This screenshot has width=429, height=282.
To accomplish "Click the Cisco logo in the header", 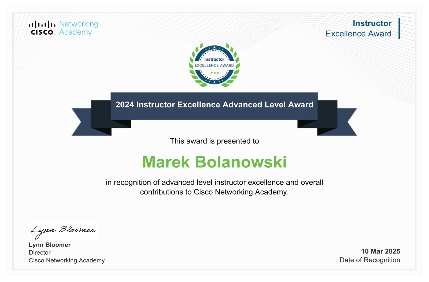I will point(42,28).
